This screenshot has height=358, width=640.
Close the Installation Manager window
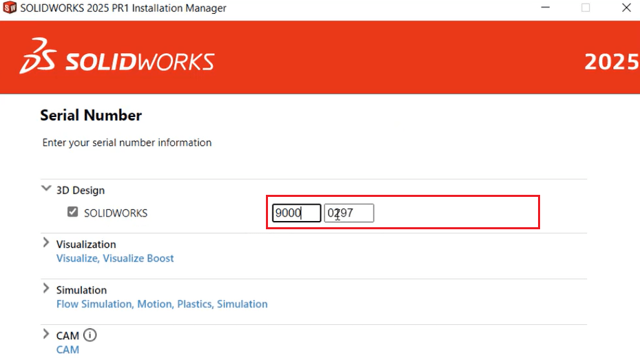click(626, 8)
